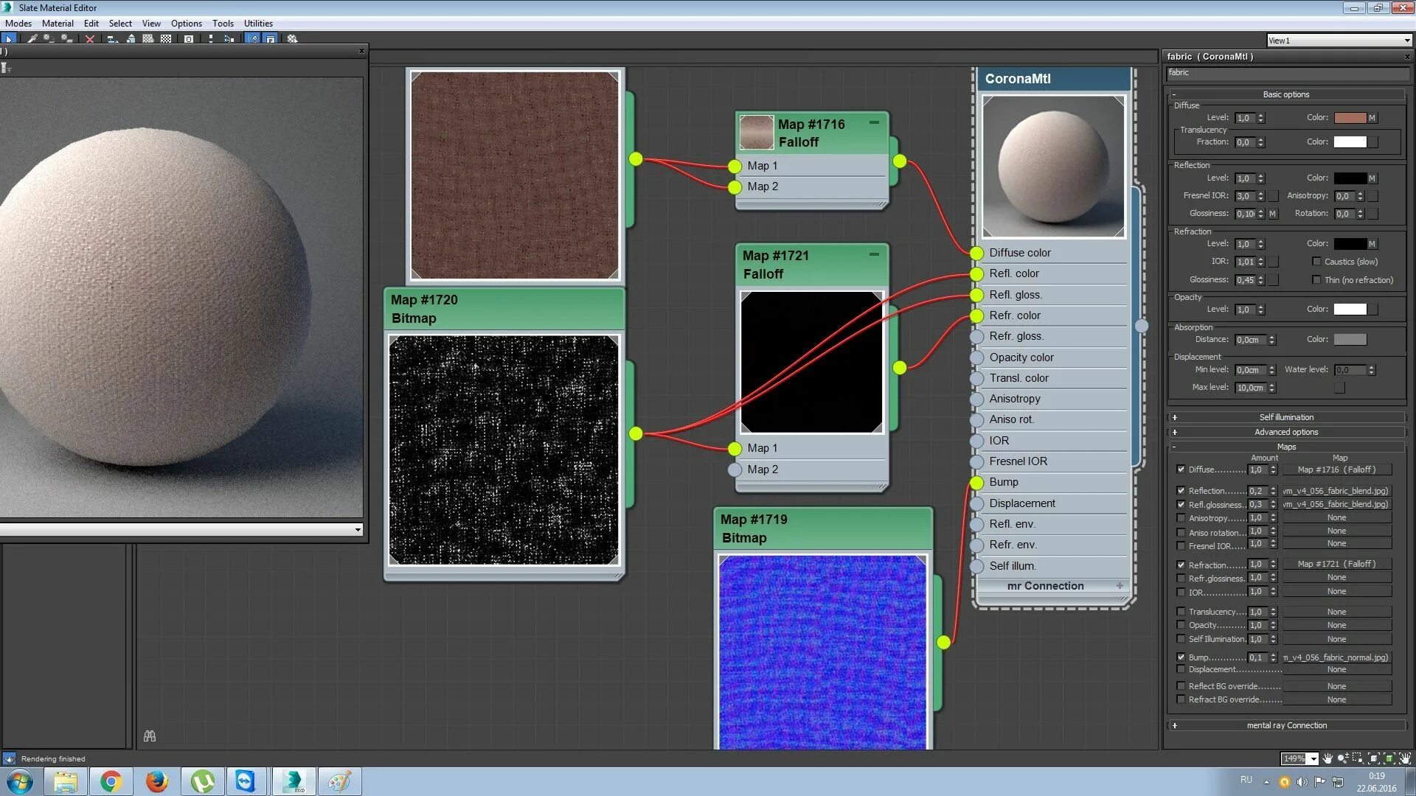Expand the Self illumination rollout
1416x796 pixels.
click(1286, 417)
